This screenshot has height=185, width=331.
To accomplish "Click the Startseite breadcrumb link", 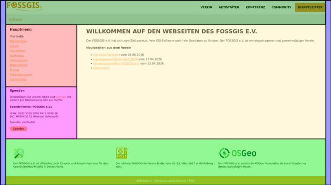I will 15,19.
